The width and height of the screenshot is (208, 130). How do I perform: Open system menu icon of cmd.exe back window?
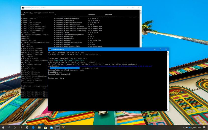[23, 8]
